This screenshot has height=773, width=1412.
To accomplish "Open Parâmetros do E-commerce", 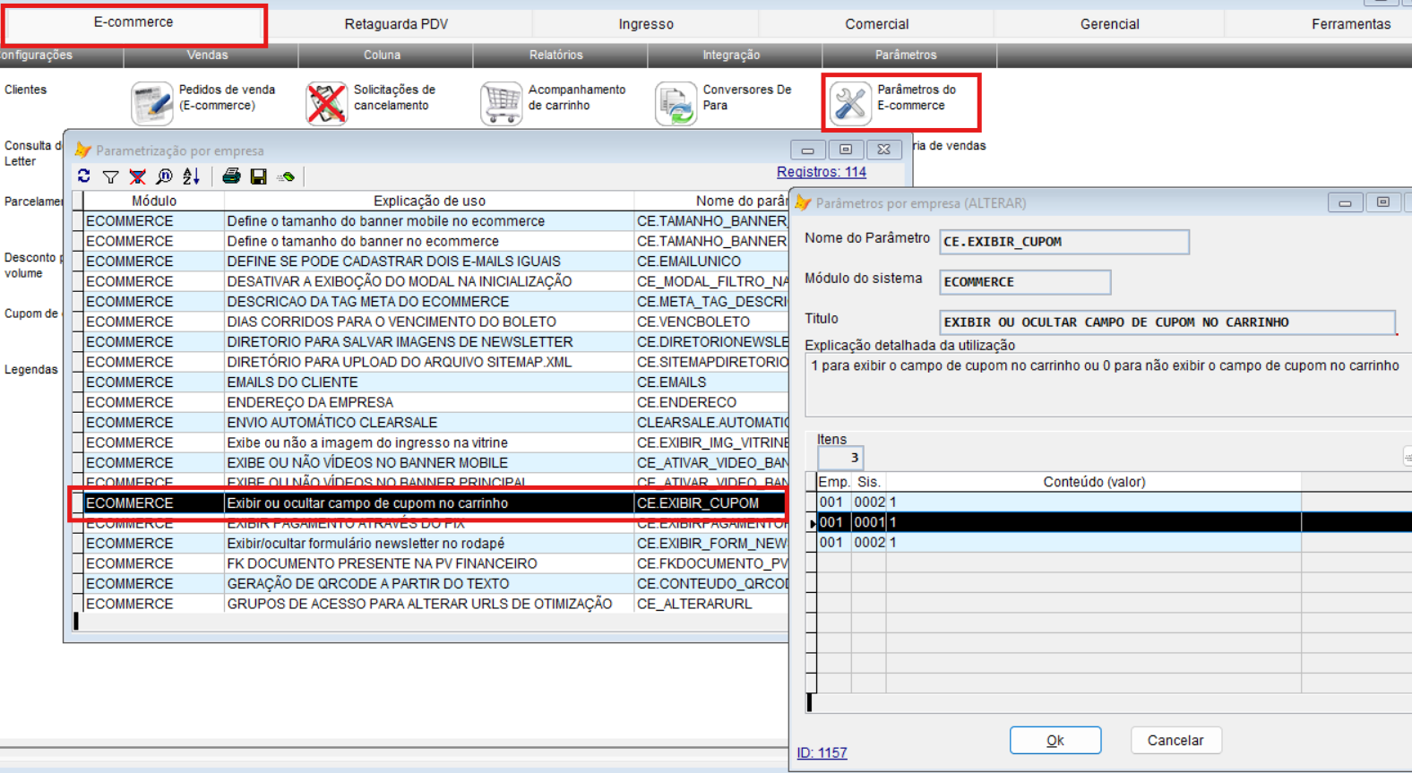I will (900, 102).
